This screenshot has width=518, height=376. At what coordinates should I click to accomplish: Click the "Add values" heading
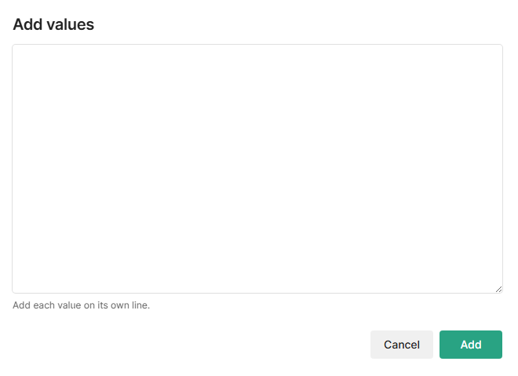pyautogui.click(x=53, y=24)
